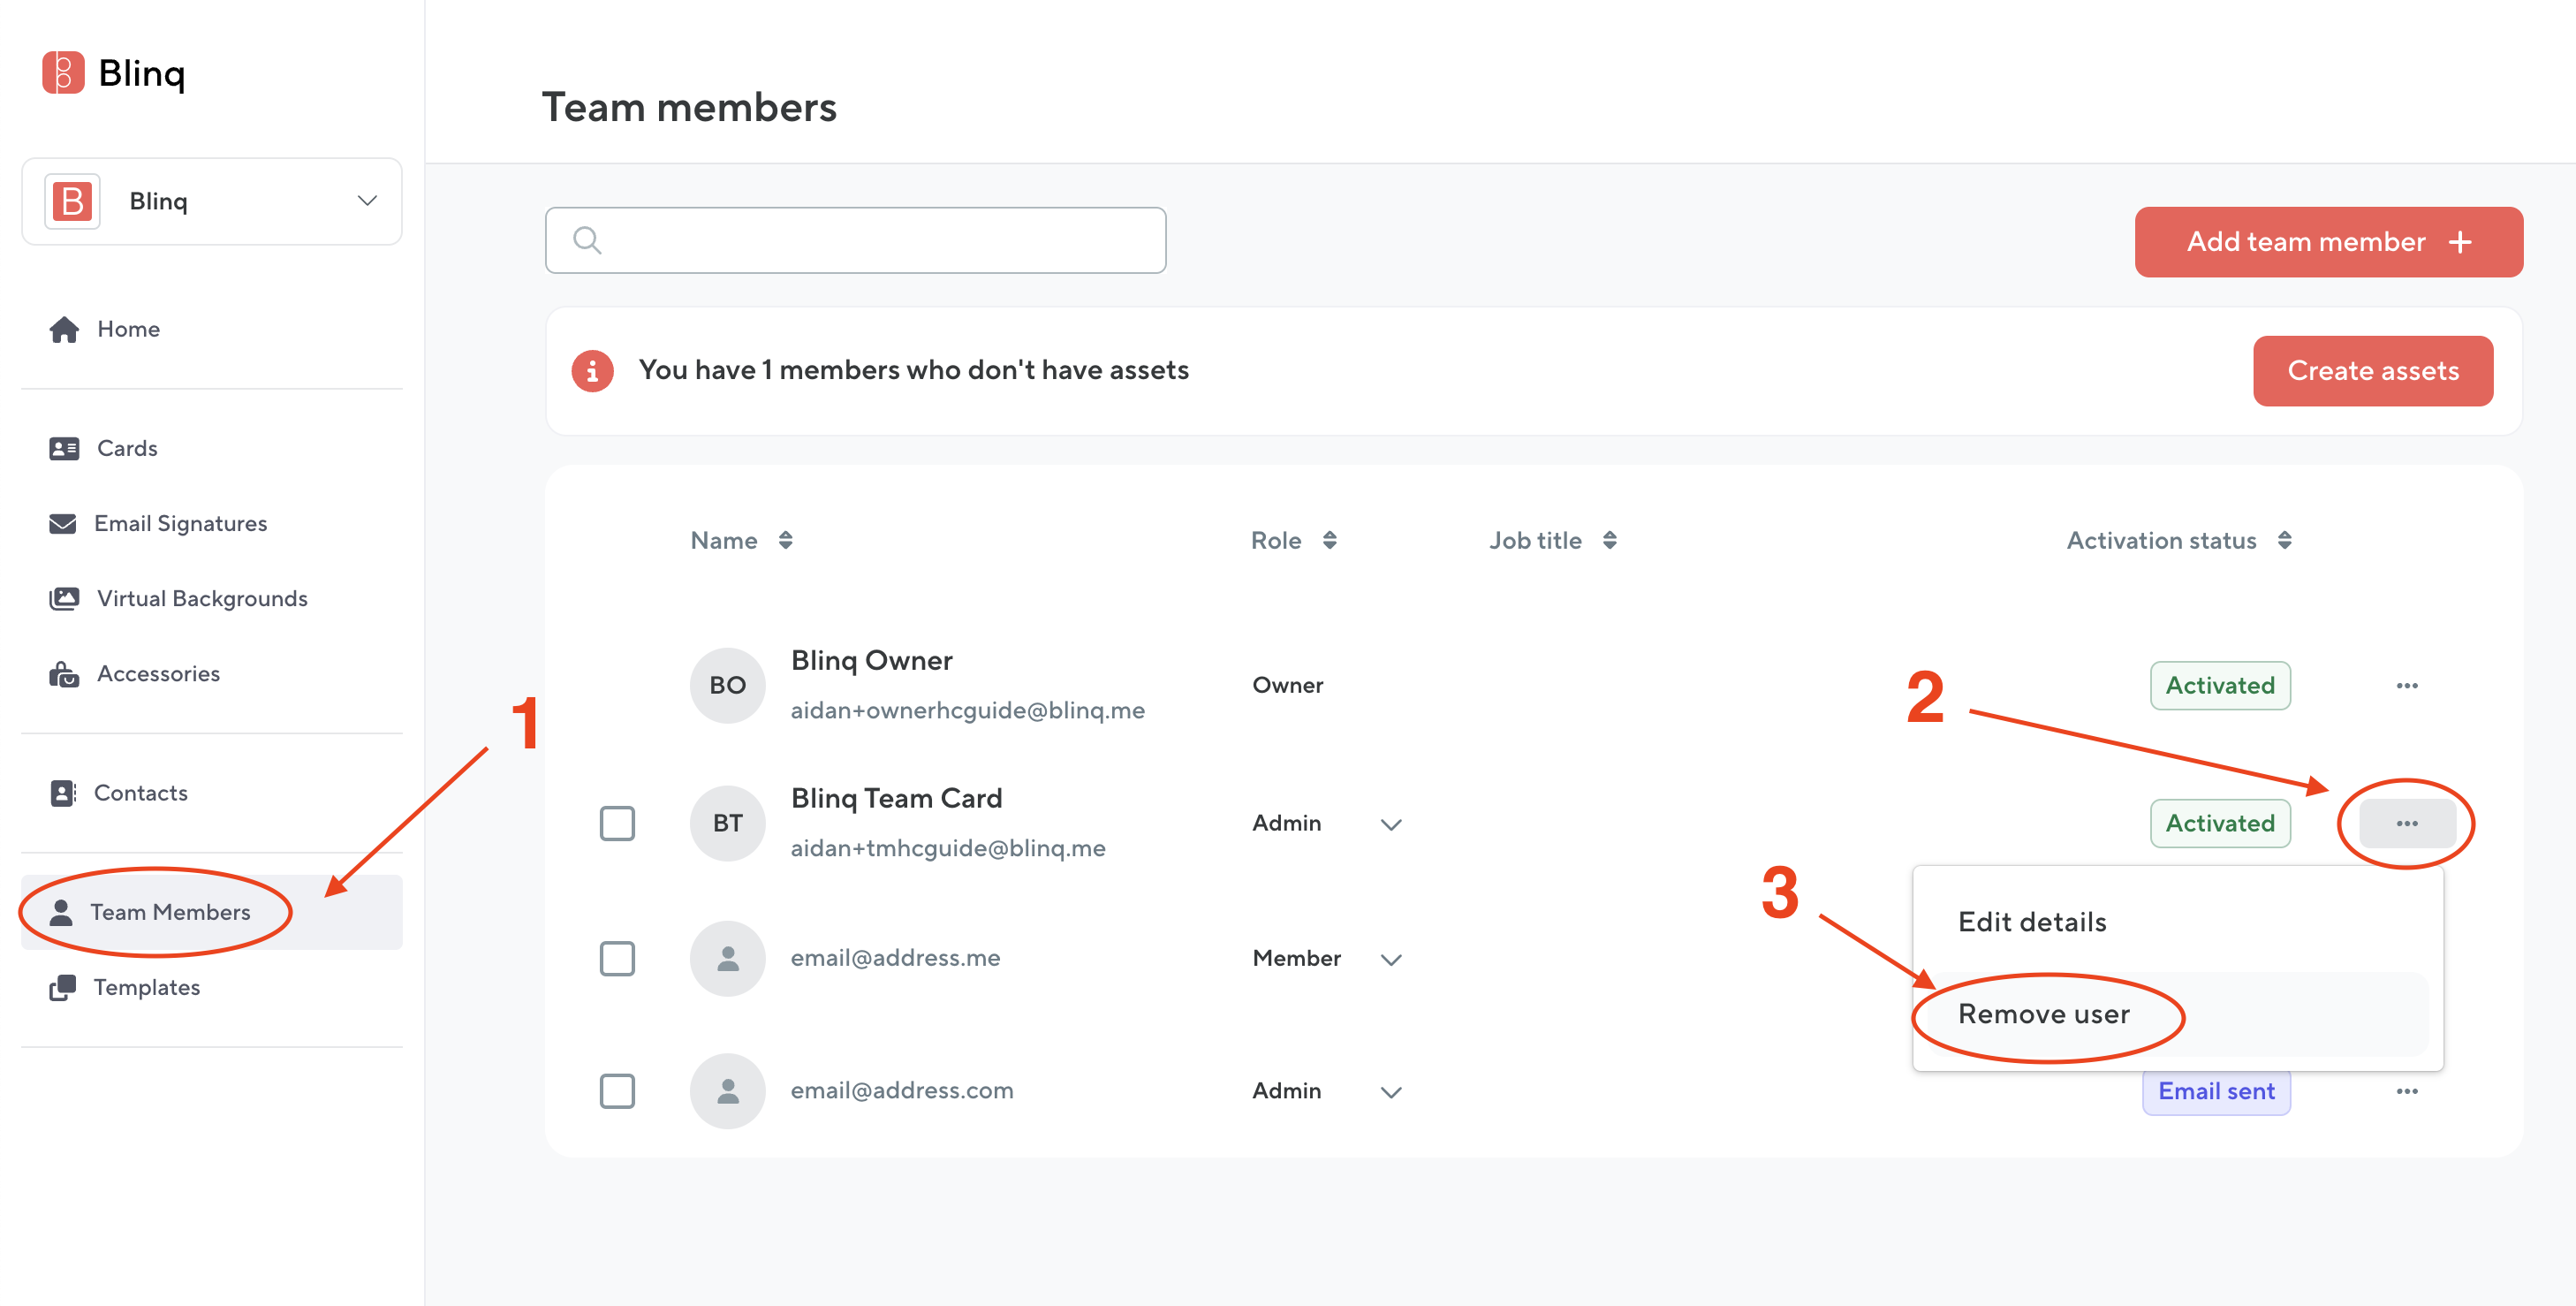The height and width of the screenshot is (1306, 2576).
Task: Click the search magnifier icon
Action: coord(587,240)
